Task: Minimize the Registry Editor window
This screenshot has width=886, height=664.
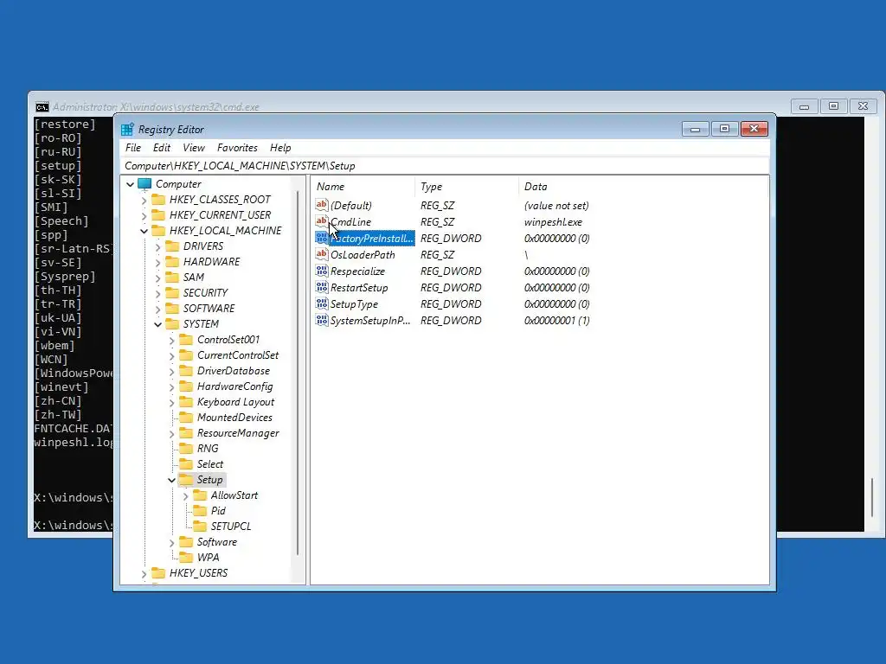Action: coord(696,130)
